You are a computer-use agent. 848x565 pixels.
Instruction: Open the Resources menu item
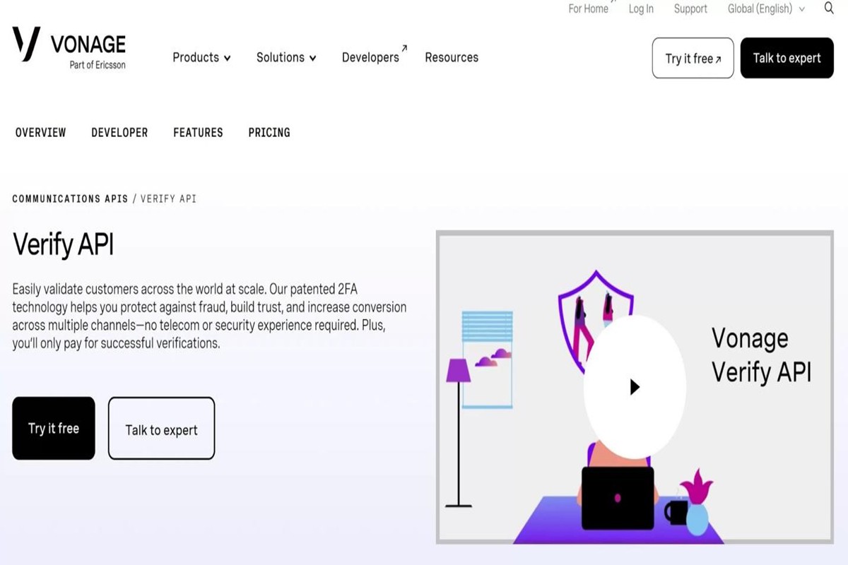[452, 58]
